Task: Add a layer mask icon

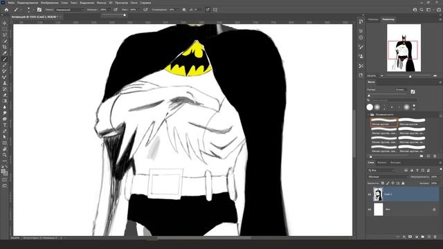Action: pyautogui.click(x=410, y=237)
